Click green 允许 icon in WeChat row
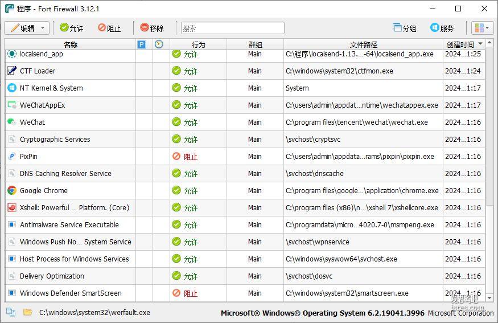This screenshot has width=498, height=323. pos(176,122)
